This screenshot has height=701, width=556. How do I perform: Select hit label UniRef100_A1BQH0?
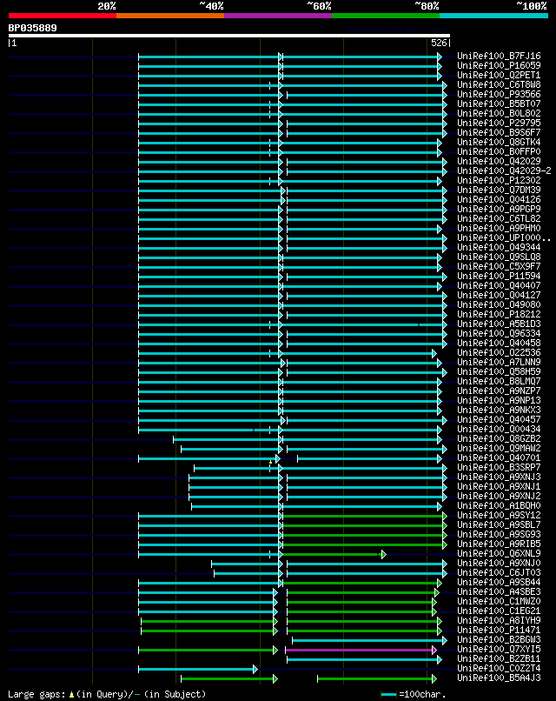pos(499,505)
